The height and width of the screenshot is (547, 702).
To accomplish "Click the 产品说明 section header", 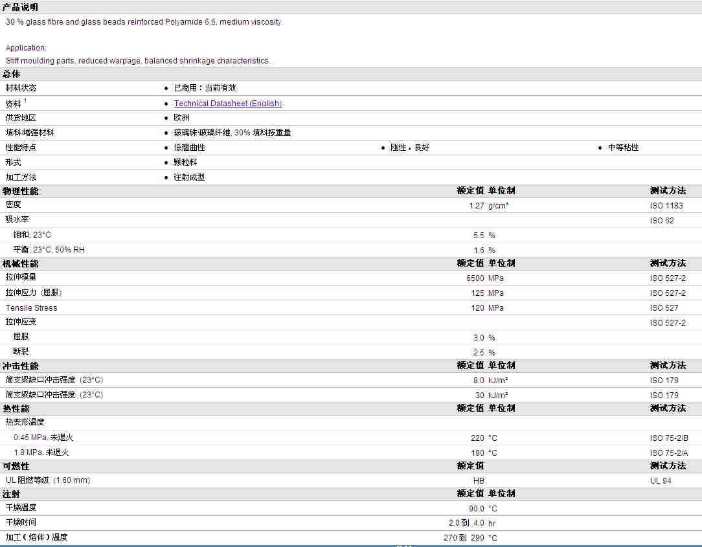I will (x=20, y=7).
